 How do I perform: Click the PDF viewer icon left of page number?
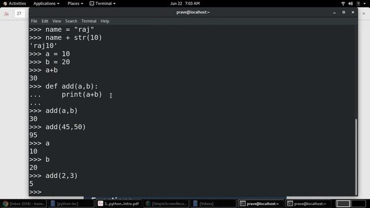6,14
